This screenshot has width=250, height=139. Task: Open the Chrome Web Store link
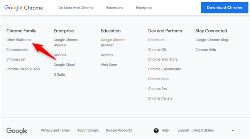pos(163,59)
